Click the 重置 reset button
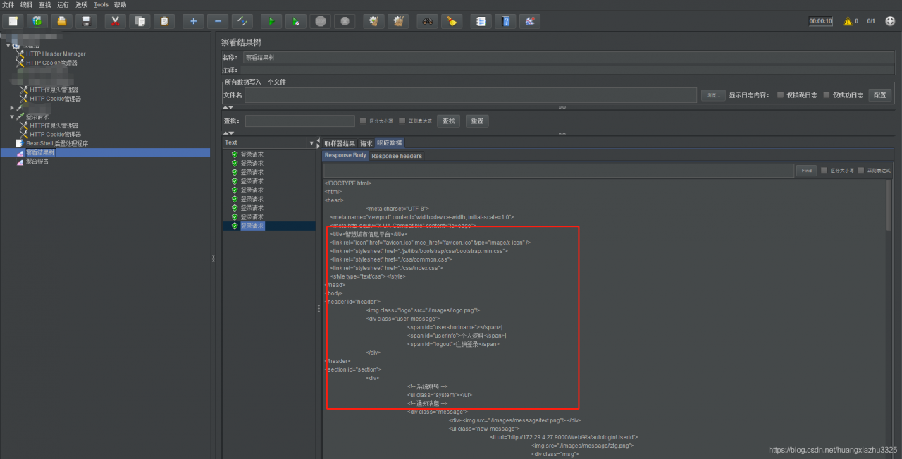Viewport: 902px width, 459px height. coord(477,121)
